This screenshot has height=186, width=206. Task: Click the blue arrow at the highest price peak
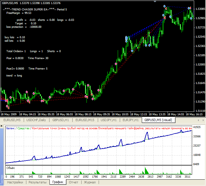coord(164,6)
